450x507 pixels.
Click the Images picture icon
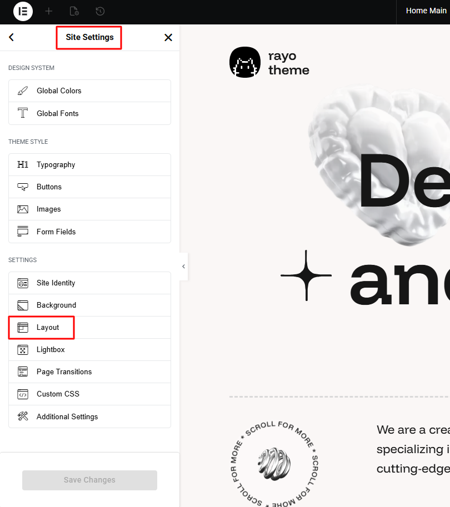point(23,209)
